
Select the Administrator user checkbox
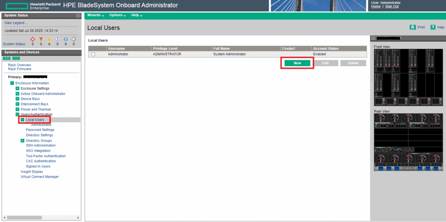93,54
